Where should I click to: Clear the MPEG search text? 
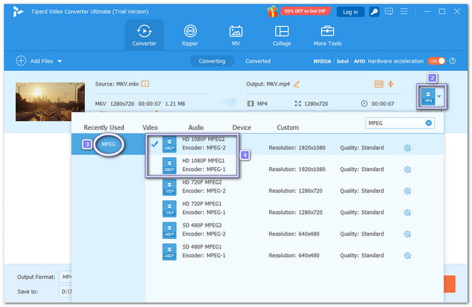(x=428, y=123)
